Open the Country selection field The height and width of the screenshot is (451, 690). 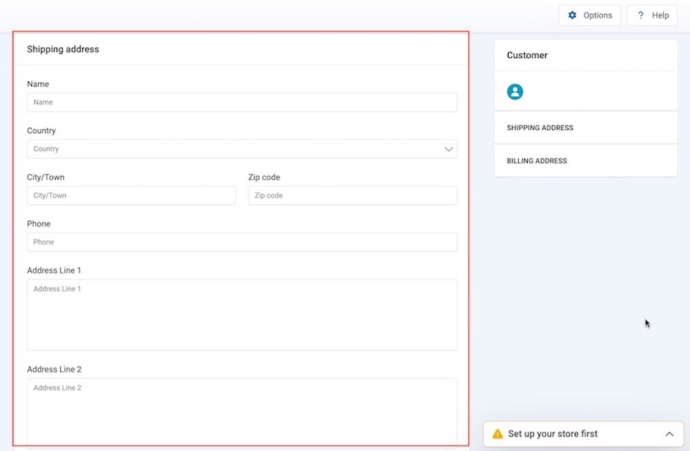click(x=235, y=149)
